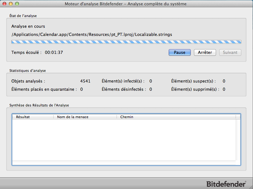Click the Objets analysés label
The height and width of the screenshot is (189, 253).
[x=28, y=81]
